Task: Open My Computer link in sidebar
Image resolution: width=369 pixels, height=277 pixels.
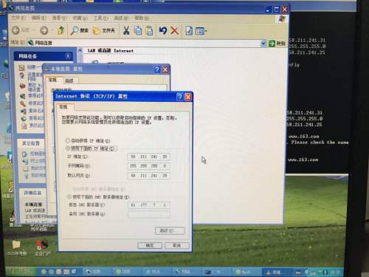Action: pyautogui.click(x=38, y=176)
